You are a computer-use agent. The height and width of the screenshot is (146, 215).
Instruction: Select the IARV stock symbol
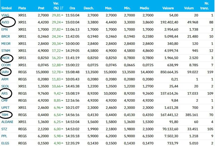coord(5,72)
